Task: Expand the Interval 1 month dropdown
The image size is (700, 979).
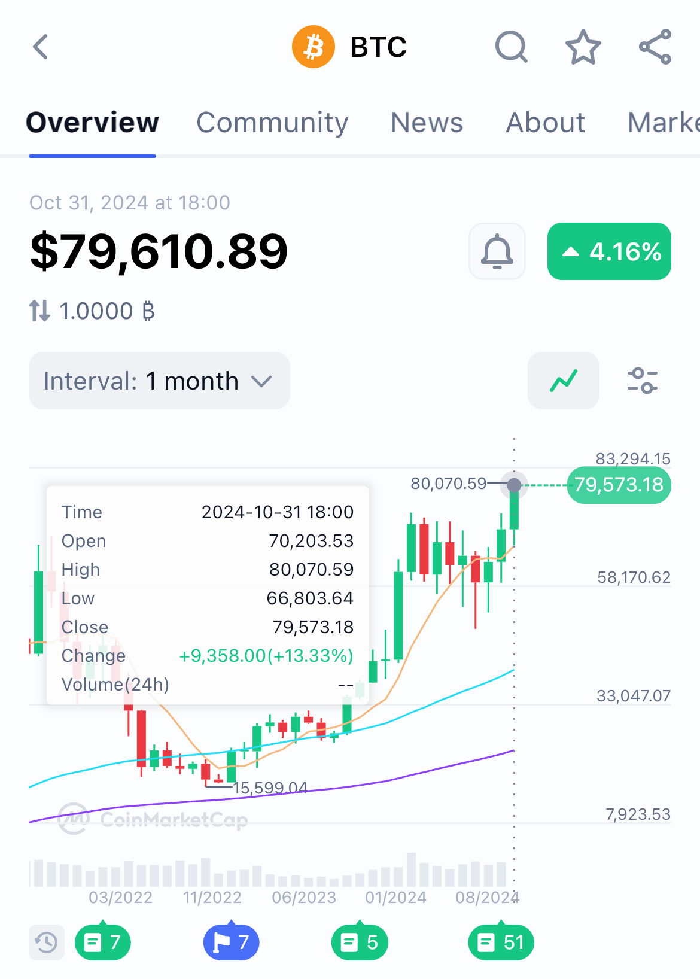Action: tap(159, 381)
